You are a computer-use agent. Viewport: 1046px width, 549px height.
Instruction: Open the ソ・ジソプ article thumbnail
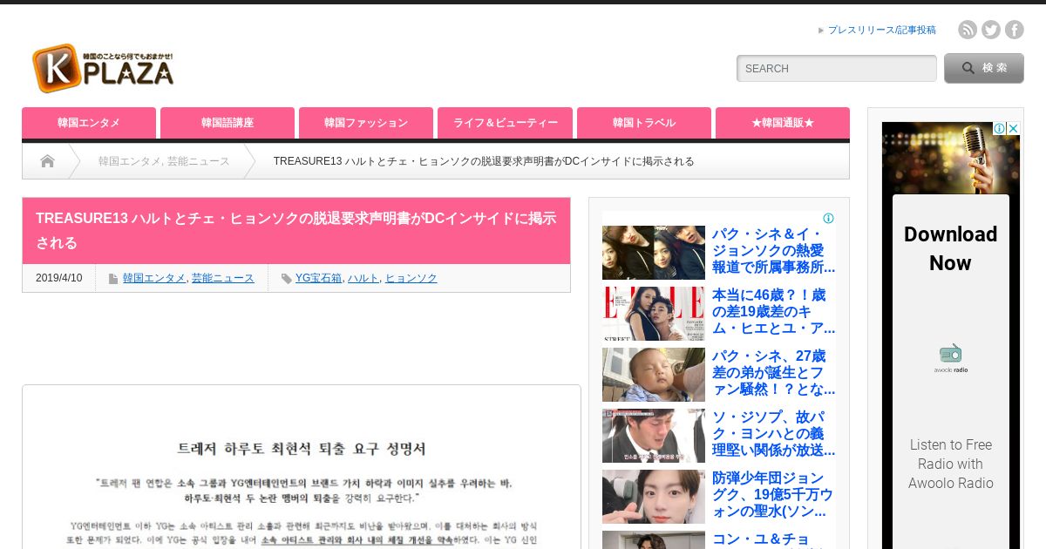tap(654, 436)
